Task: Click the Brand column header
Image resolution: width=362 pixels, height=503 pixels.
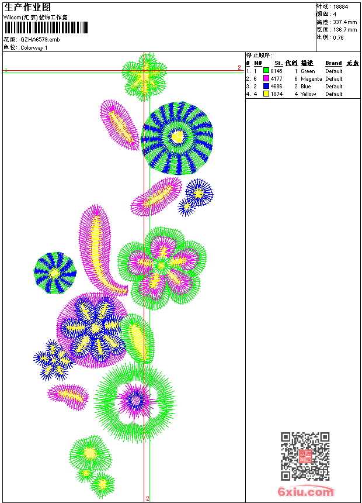Action: (x=333, y=63)
